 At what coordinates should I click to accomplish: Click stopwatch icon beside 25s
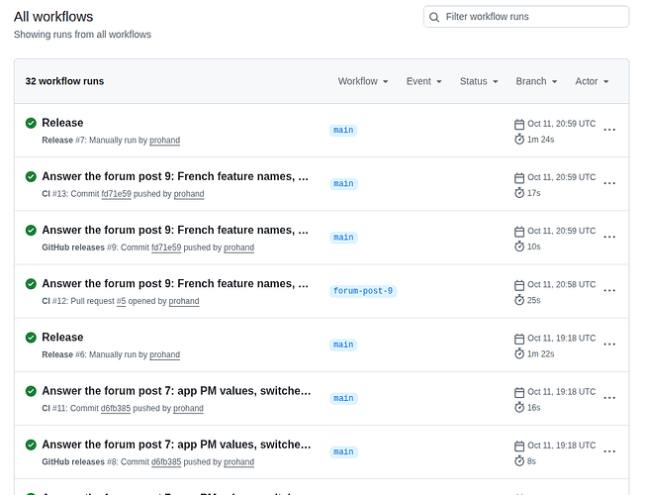tap(519, 300)
